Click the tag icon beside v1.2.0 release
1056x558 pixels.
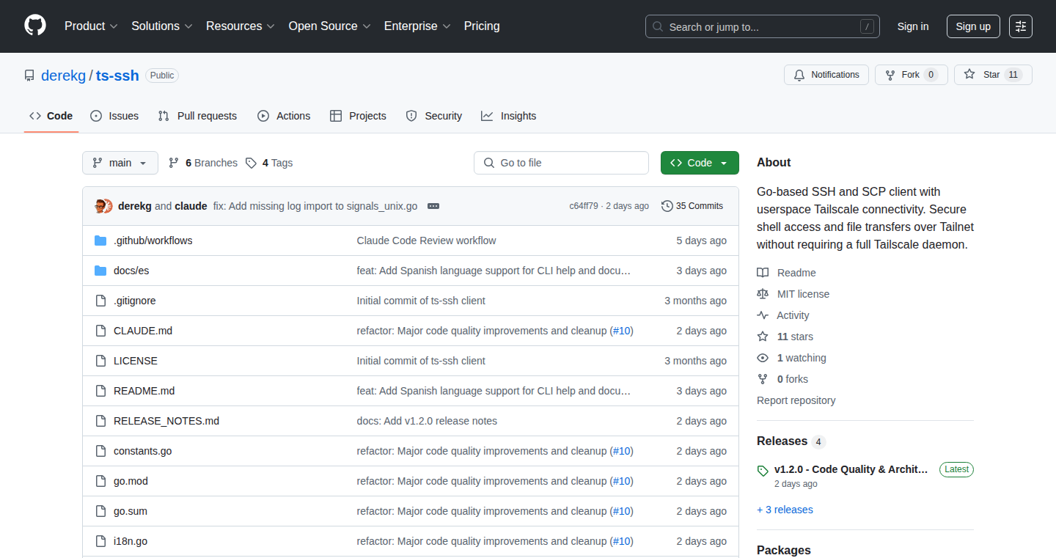(763, 471)
